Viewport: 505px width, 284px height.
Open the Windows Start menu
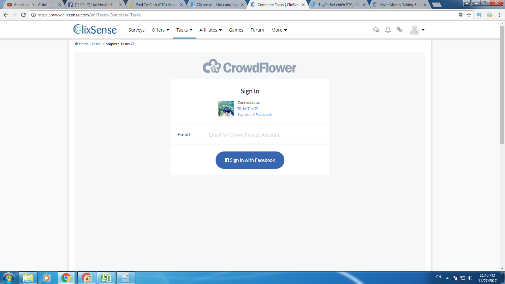tap(9, 278)
